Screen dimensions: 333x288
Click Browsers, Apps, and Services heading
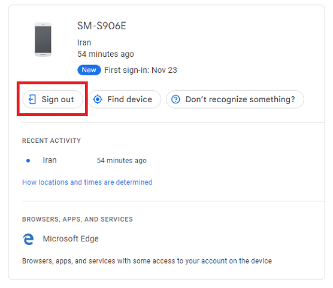click(x=77, y=219)
